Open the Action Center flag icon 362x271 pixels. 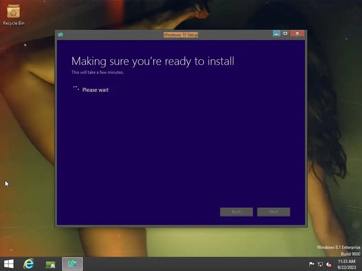(311, 264)
